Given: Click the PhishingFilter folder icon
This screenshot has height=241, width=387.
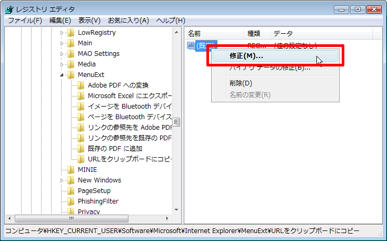Looking at the screenshot, I should click(71, 201).
